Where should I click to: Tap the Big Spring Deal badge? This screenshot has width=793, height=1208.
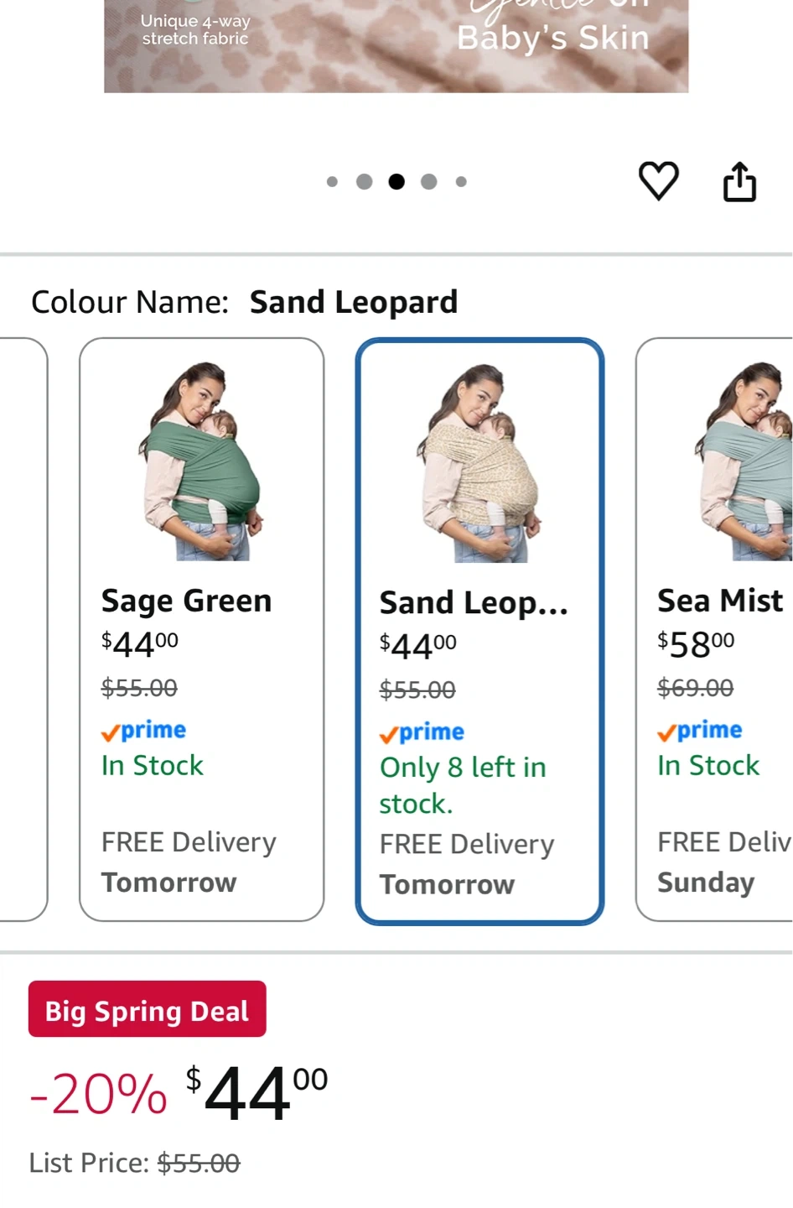[x=148, y=1009]
